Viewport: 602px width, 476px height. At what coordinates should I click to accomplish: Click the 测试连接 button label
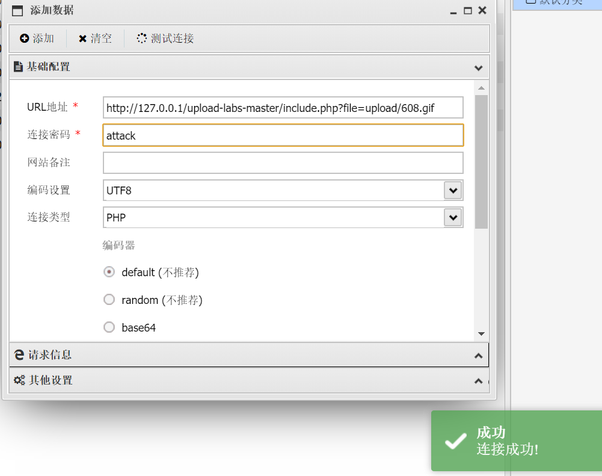[x=172, y=39]
